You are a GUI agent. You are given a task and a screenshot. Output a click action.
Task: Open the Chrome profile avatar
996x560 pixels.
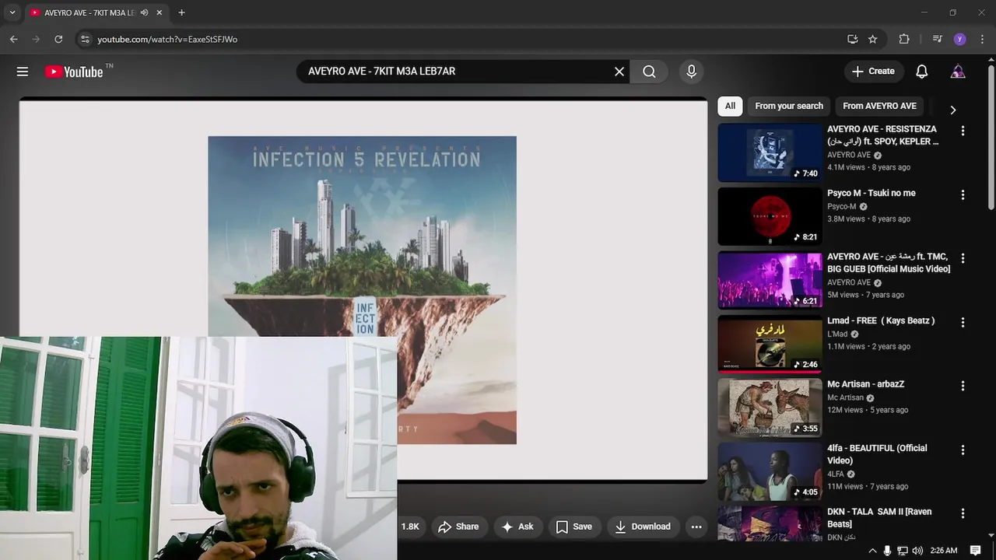click(960, 39)
